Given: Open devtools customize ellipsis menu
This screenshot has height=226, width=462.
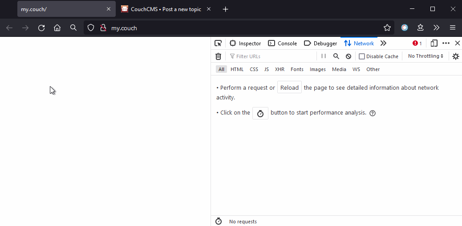Looking at the screenshot, I should [x=446, y=44].
